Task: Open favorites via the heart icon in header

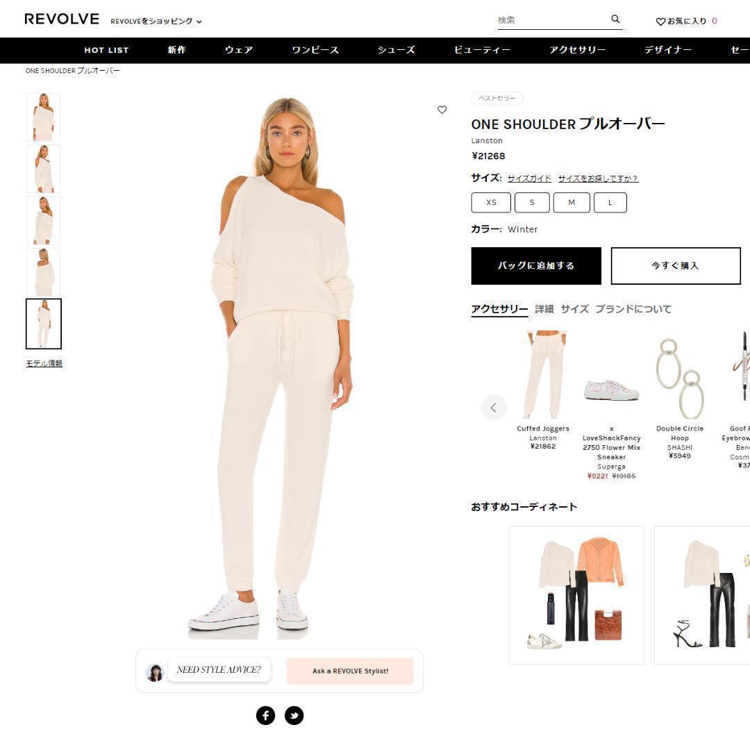Action: pyautogui.click(x=660, y=22)
